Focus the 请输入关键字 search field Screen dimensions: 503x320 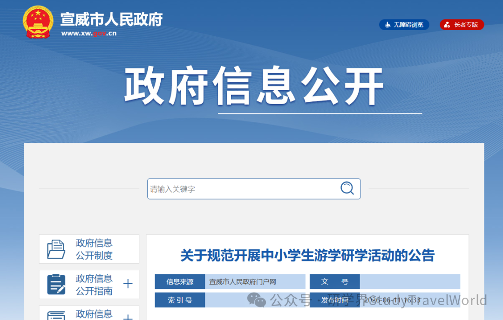point(254,189)
